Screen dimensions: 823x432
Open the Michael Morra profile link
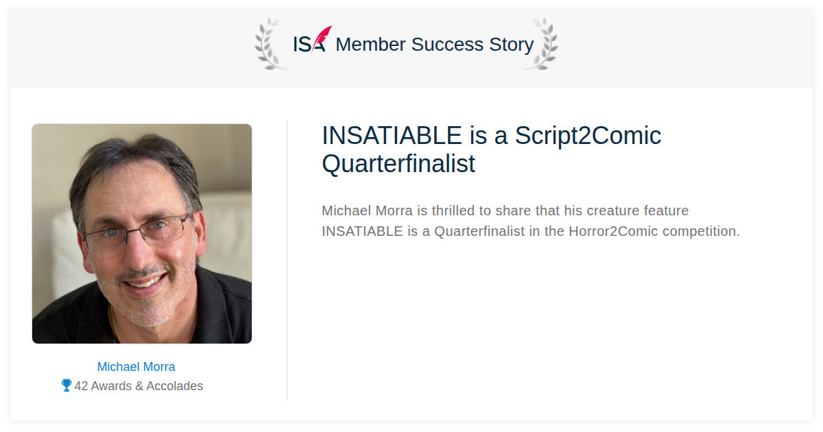(136, 367)
